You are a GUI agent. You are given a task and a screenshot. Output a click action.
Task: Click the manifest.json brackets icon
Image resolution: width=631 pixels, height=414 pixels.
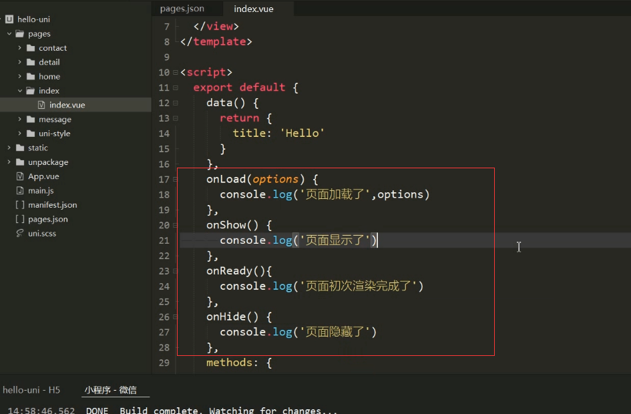pyautogui.click(x=20, y=205)
